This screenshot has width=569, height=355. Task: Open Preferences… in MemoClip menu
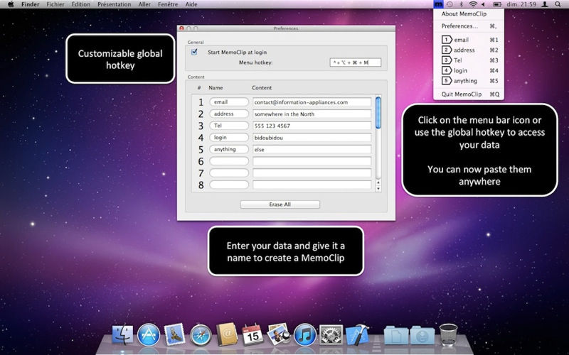[x=469, y=26]
